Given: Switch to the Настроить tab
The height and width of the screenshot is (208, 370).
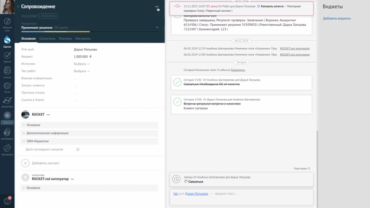Looking at the screenshot, I should click(83, 39).
